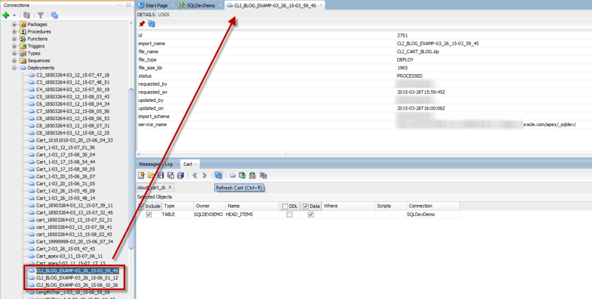Expand the Types tree node

coord(14,53)
